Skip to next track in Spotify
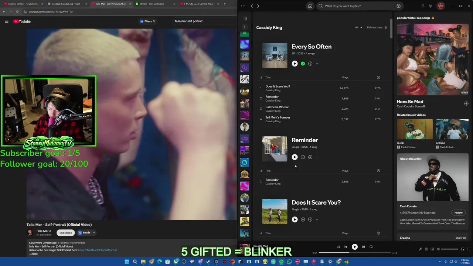 click(363, 247)
